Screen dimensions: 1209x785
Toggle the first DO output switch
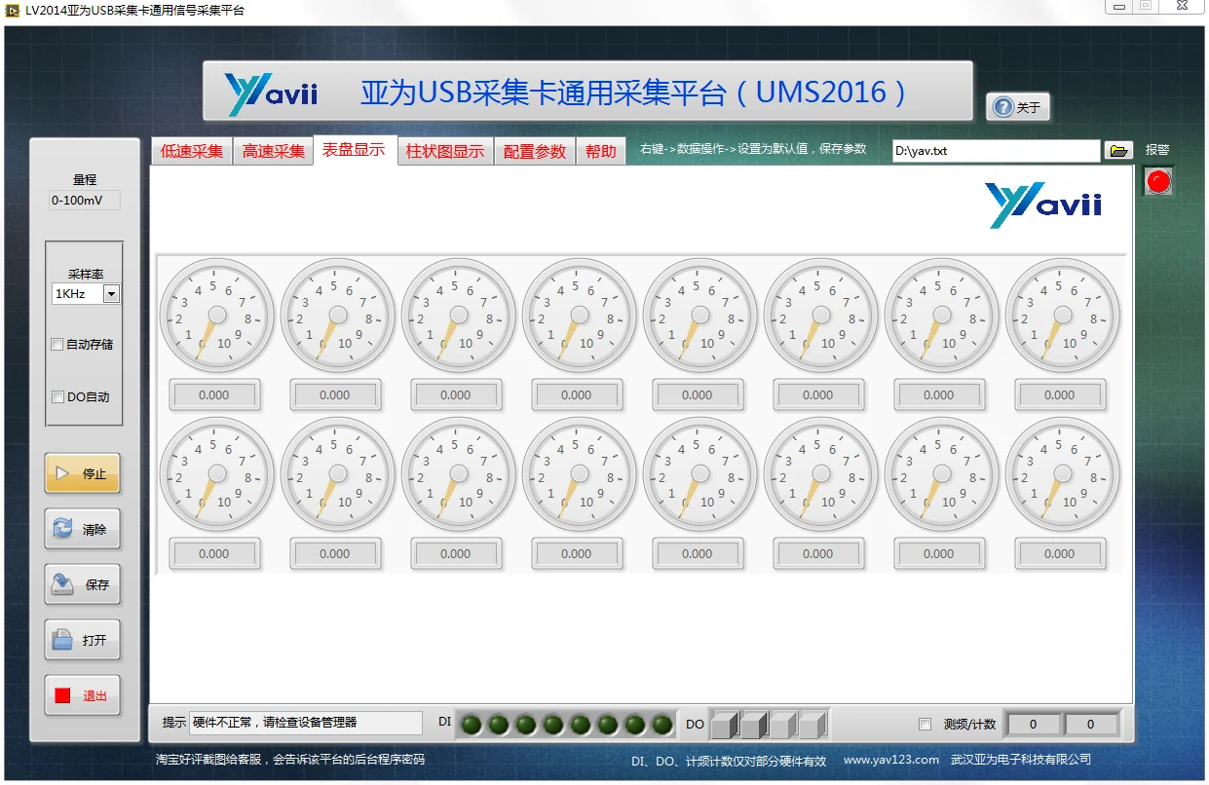point(725,725)
